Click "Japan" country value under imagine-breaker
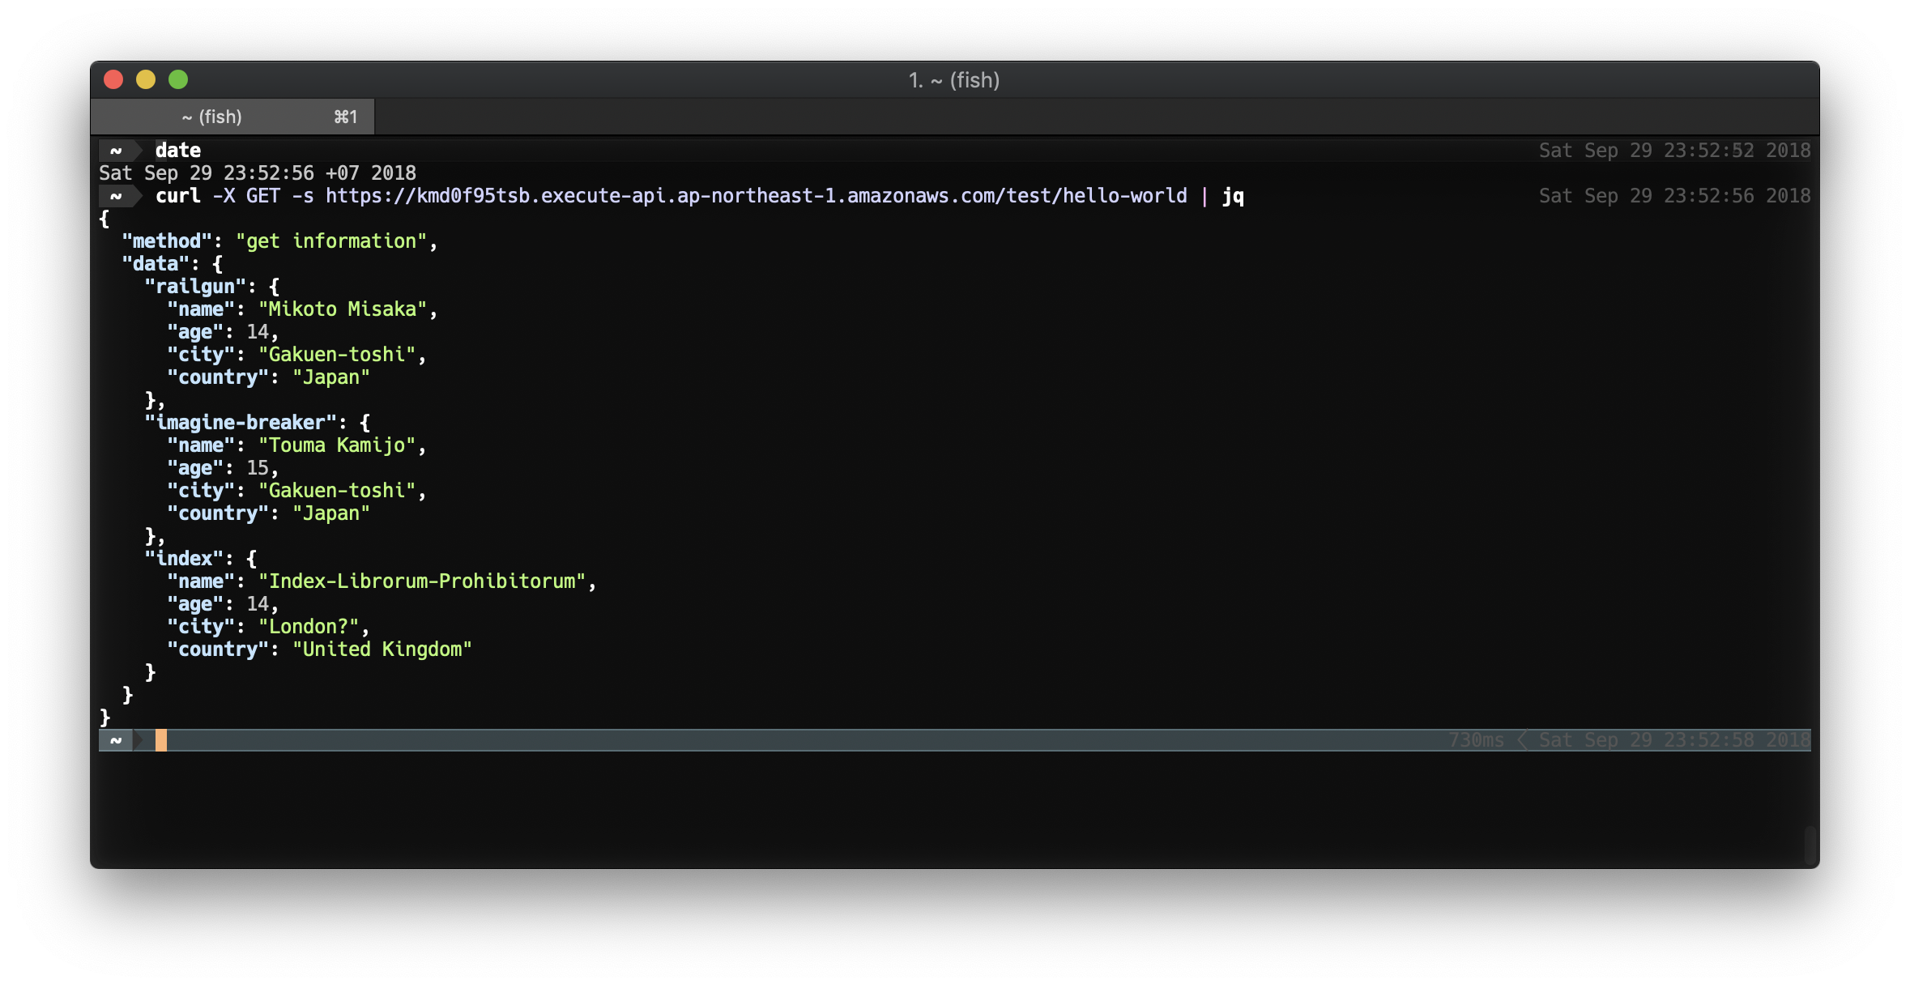Viewport: 1910px width, 988px height. point(331,513)
